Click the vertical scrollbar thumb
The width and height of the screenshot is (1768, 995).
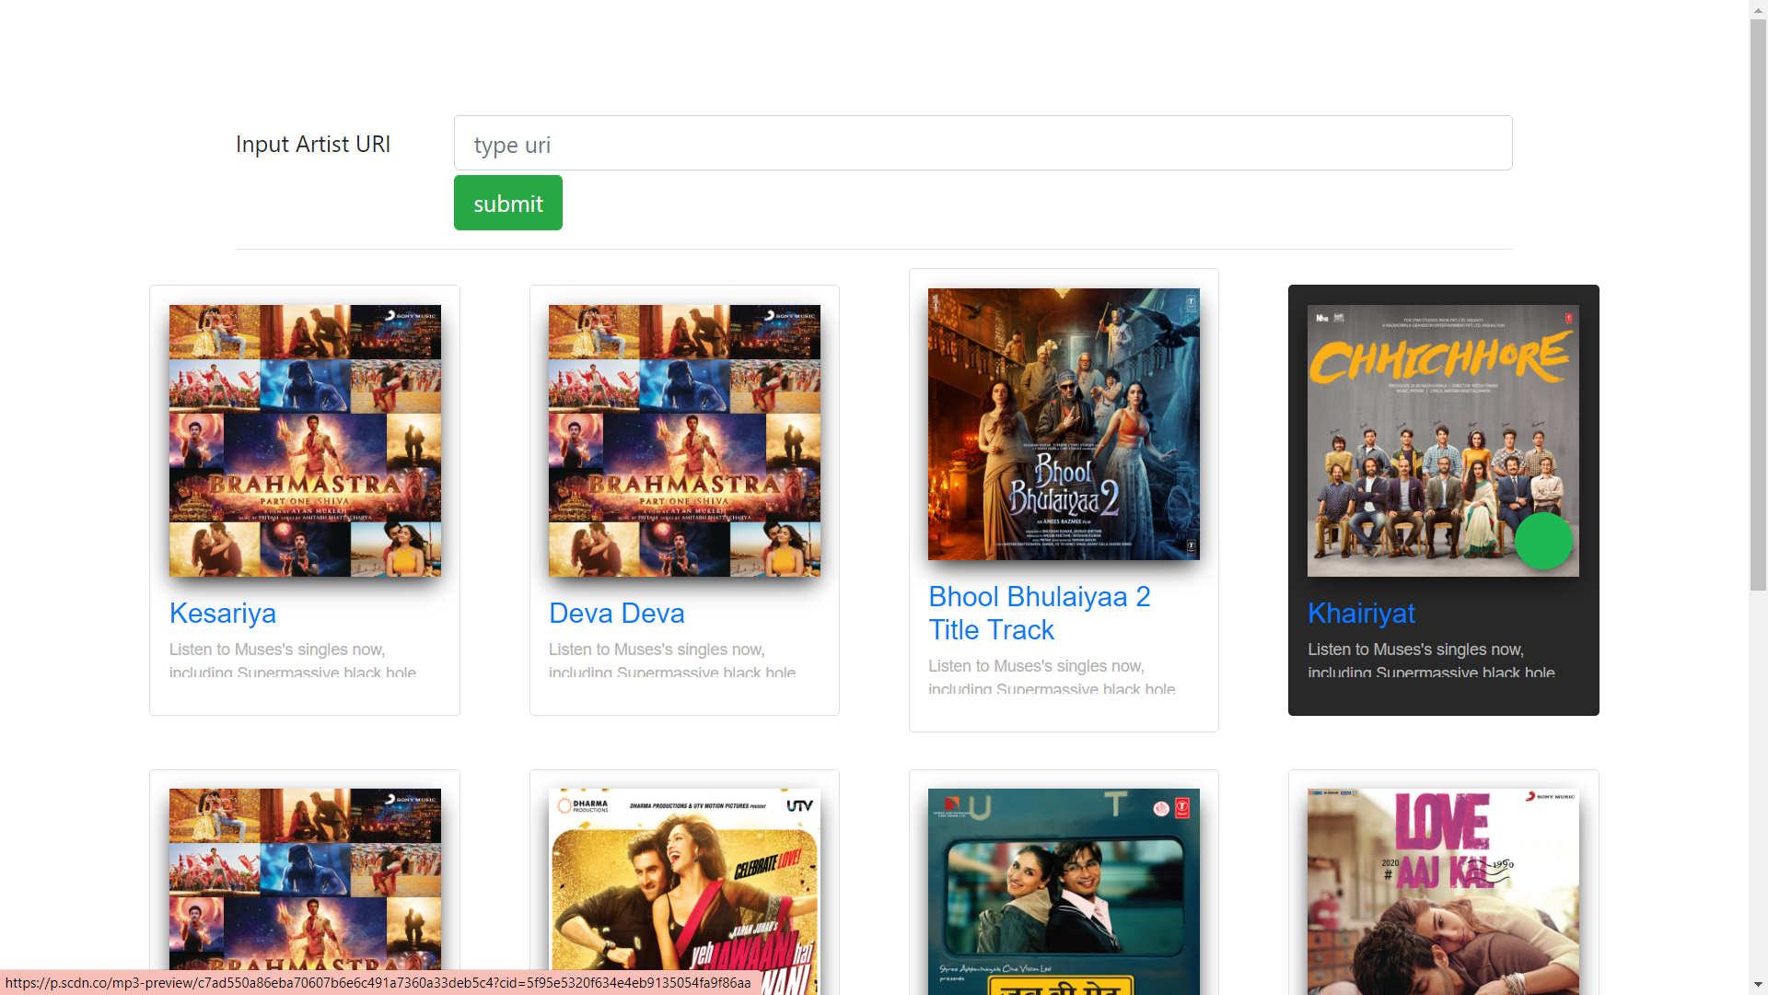(x=1758, y=304)
